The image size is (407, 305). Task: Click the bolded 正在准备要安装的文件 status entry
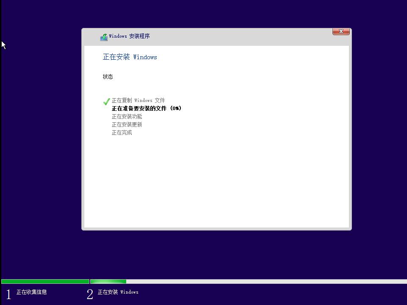coord(146,108)
